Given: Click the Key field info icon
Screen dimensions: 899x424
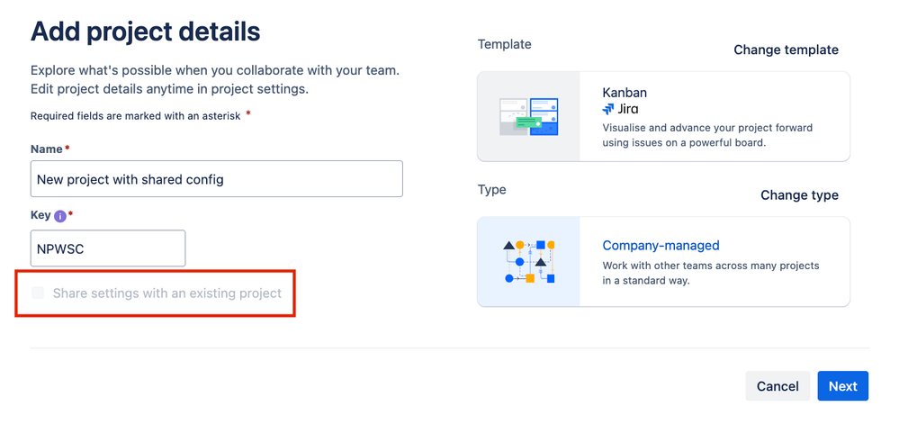Looking at the screenshot, I should [x=59, y=216].
